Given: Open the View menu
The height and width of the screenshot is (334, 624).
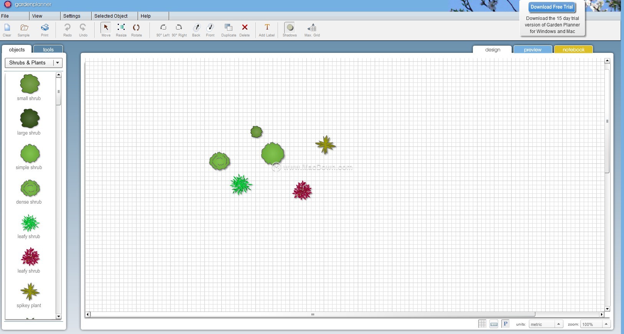Looking at the screenshot, I should tap(37, 16).
